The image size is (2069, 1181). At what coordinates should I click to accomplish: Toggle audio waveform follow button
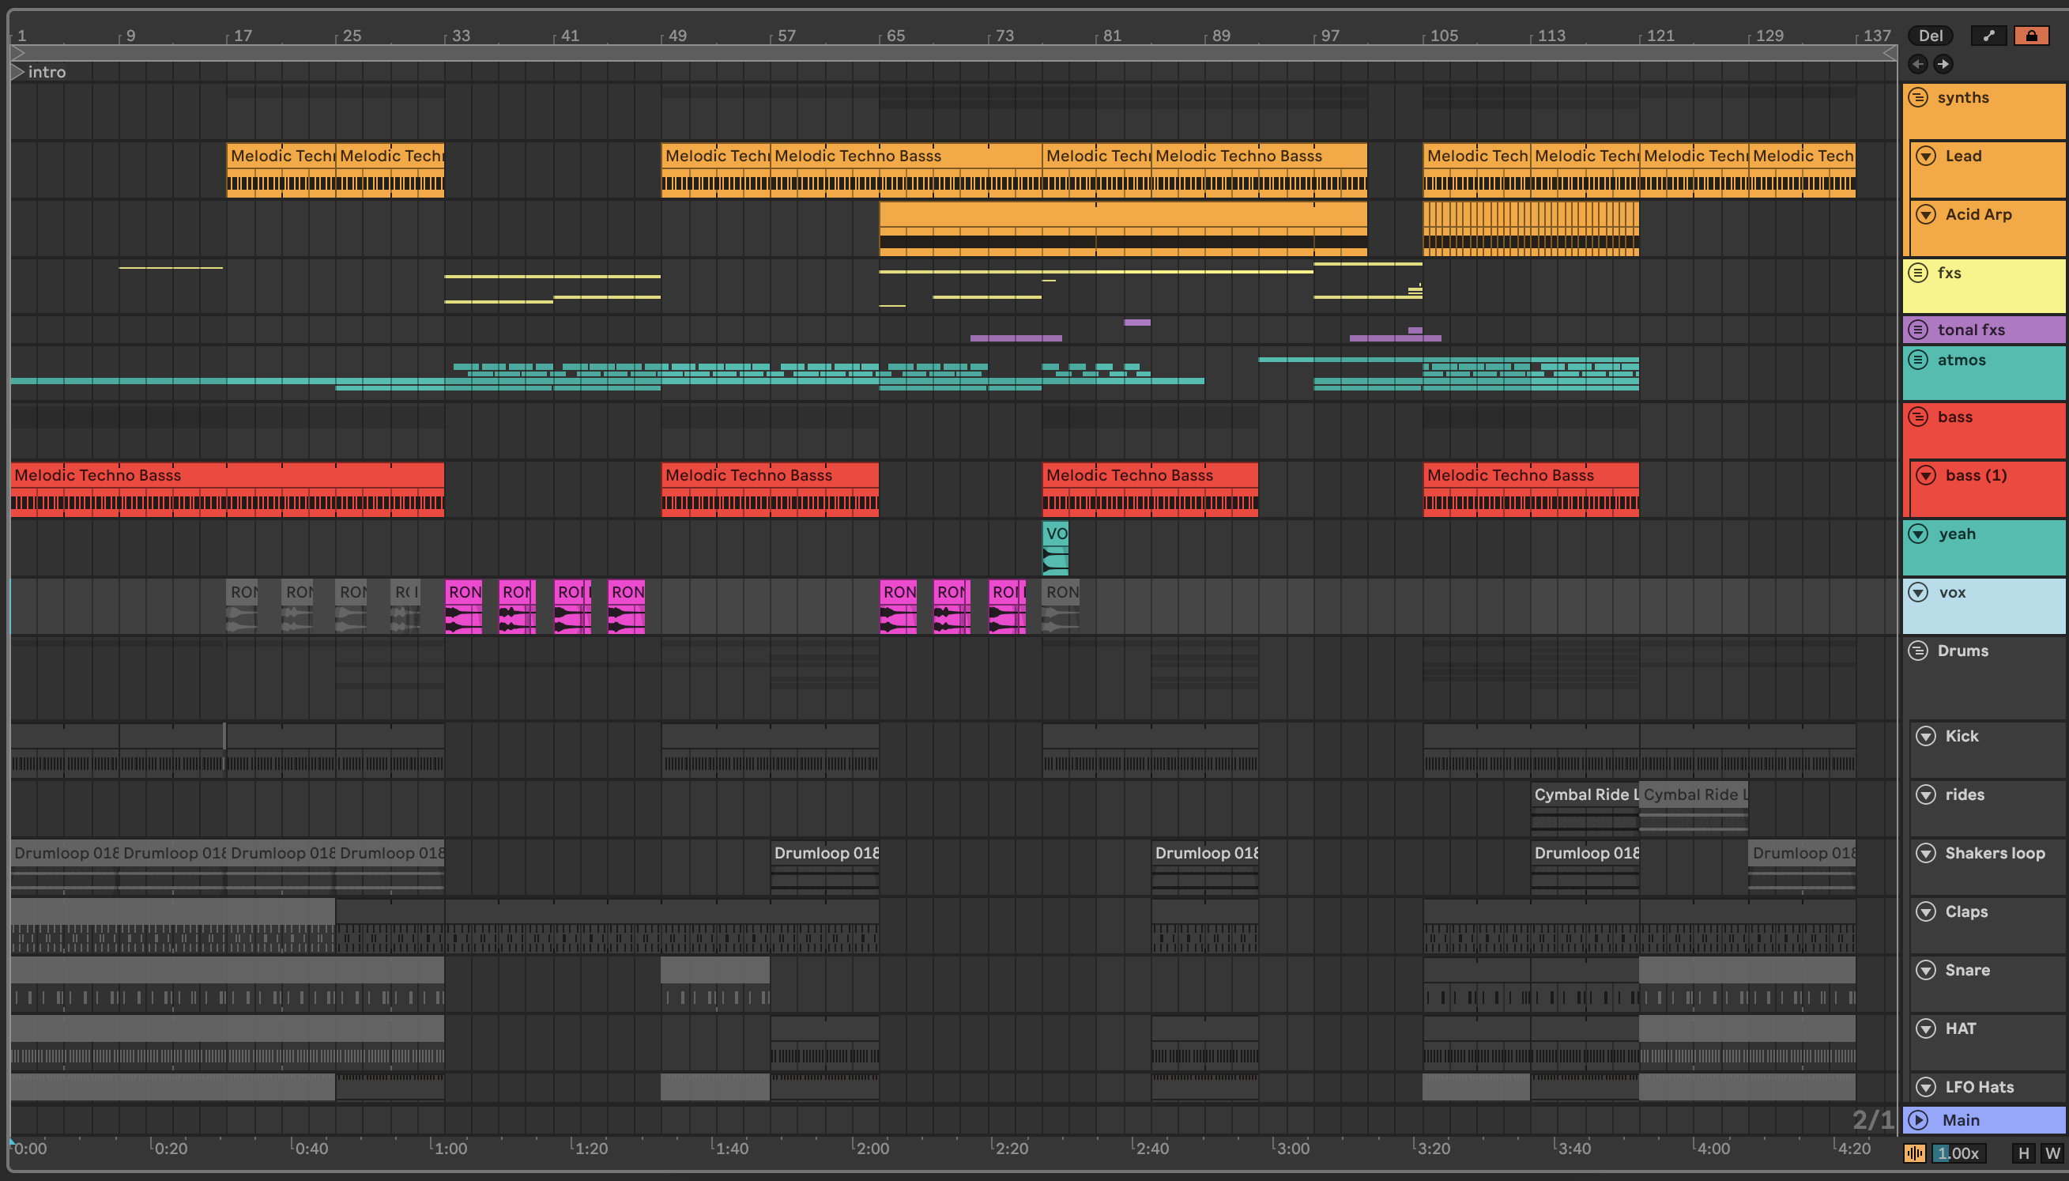(1915, 1153)
